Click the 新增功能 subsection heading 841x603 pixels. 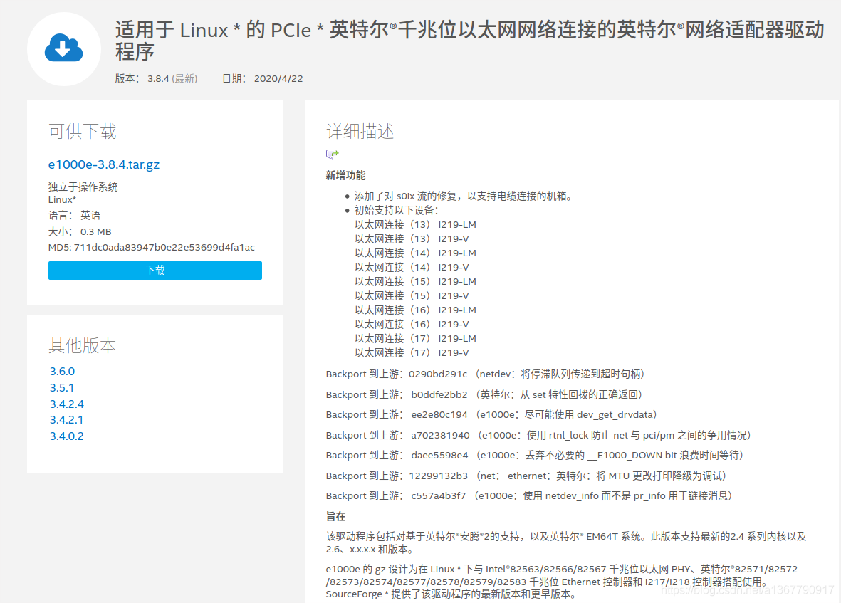click(x=345, y=174)
